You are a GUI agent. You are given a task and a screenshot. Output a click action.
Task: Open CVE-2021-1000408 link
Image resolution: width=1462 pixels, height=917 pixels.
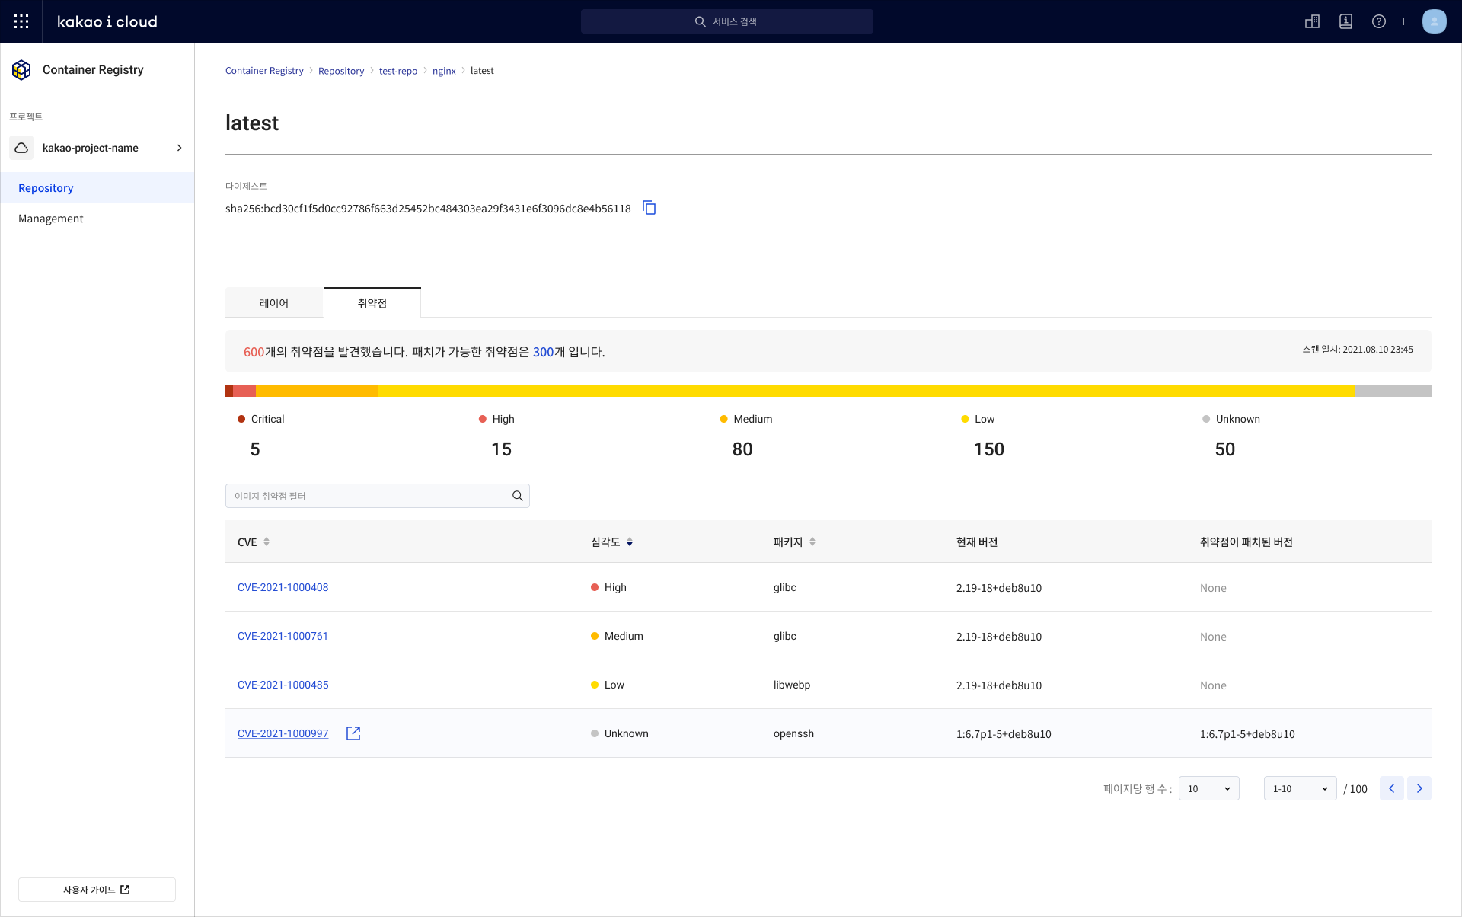pos(283,587)
